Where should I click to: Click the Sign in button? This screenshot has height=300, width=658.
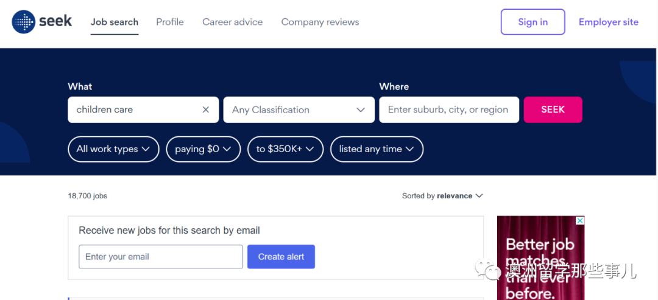[533, 22]
